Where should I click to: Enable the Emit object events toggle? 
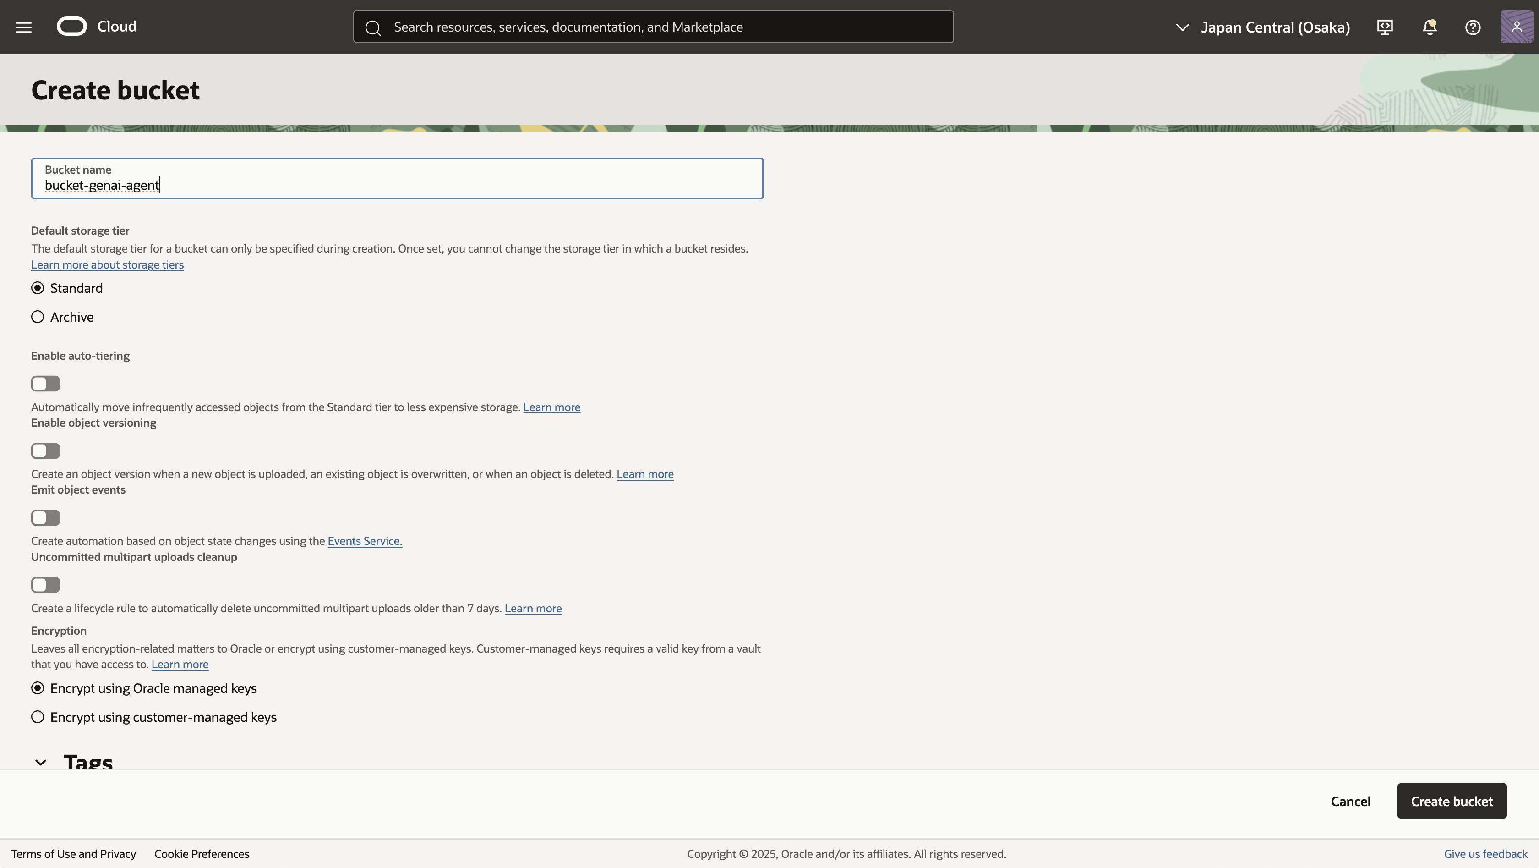(46, 518)
